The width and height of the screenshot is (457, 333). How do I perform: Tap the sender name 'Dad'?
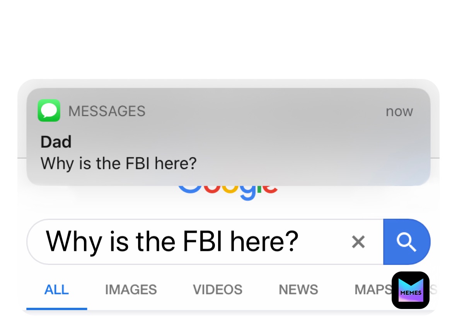pyautogui.click(x=56, y=142)
